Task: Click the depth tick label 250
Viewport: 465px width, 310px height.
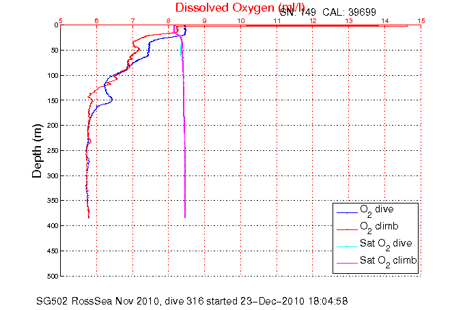Action: [x=53, y=151]
